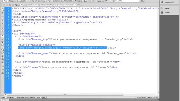
Task: Toggle Highlight Invalid Code option
Action: pyautogui.click(x=3, y=39)
